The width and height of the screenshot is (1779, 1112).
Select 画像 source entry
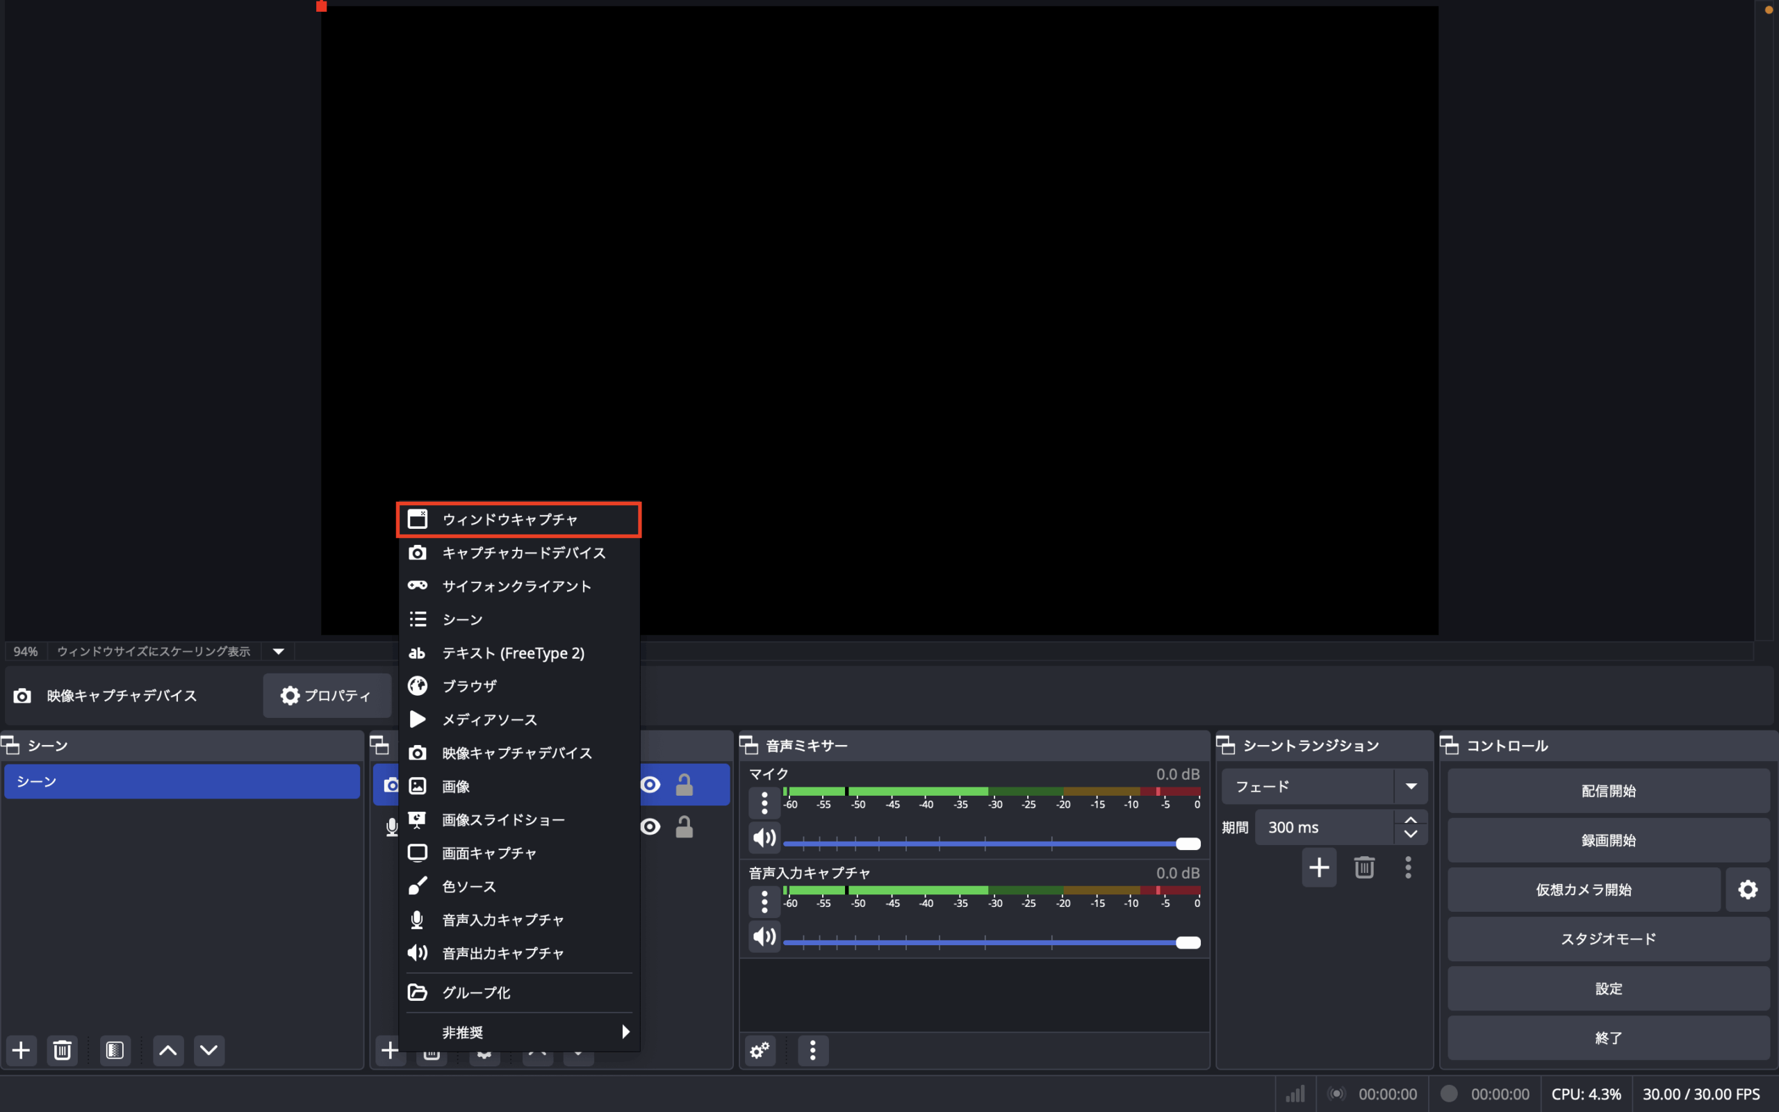(x=519, y=786)
